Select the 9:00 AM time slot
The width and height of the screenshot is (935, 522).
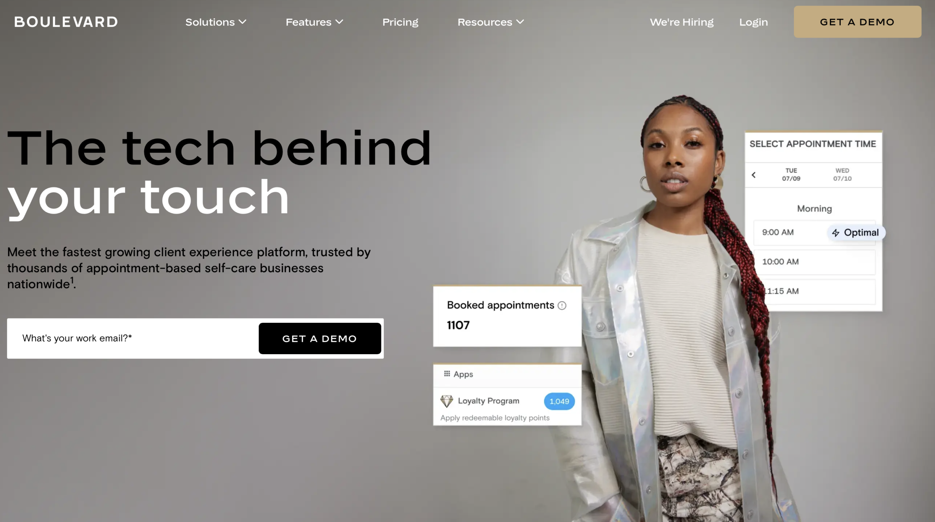(x=814, y=233)
